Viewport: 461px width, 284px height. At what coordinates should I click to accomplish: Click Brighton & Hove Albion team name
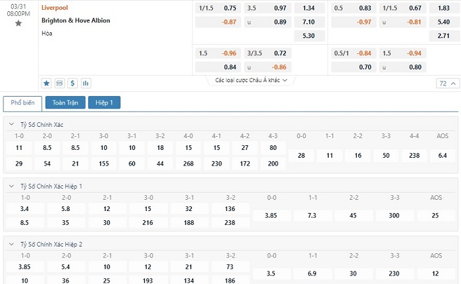(x=76, y=20)
